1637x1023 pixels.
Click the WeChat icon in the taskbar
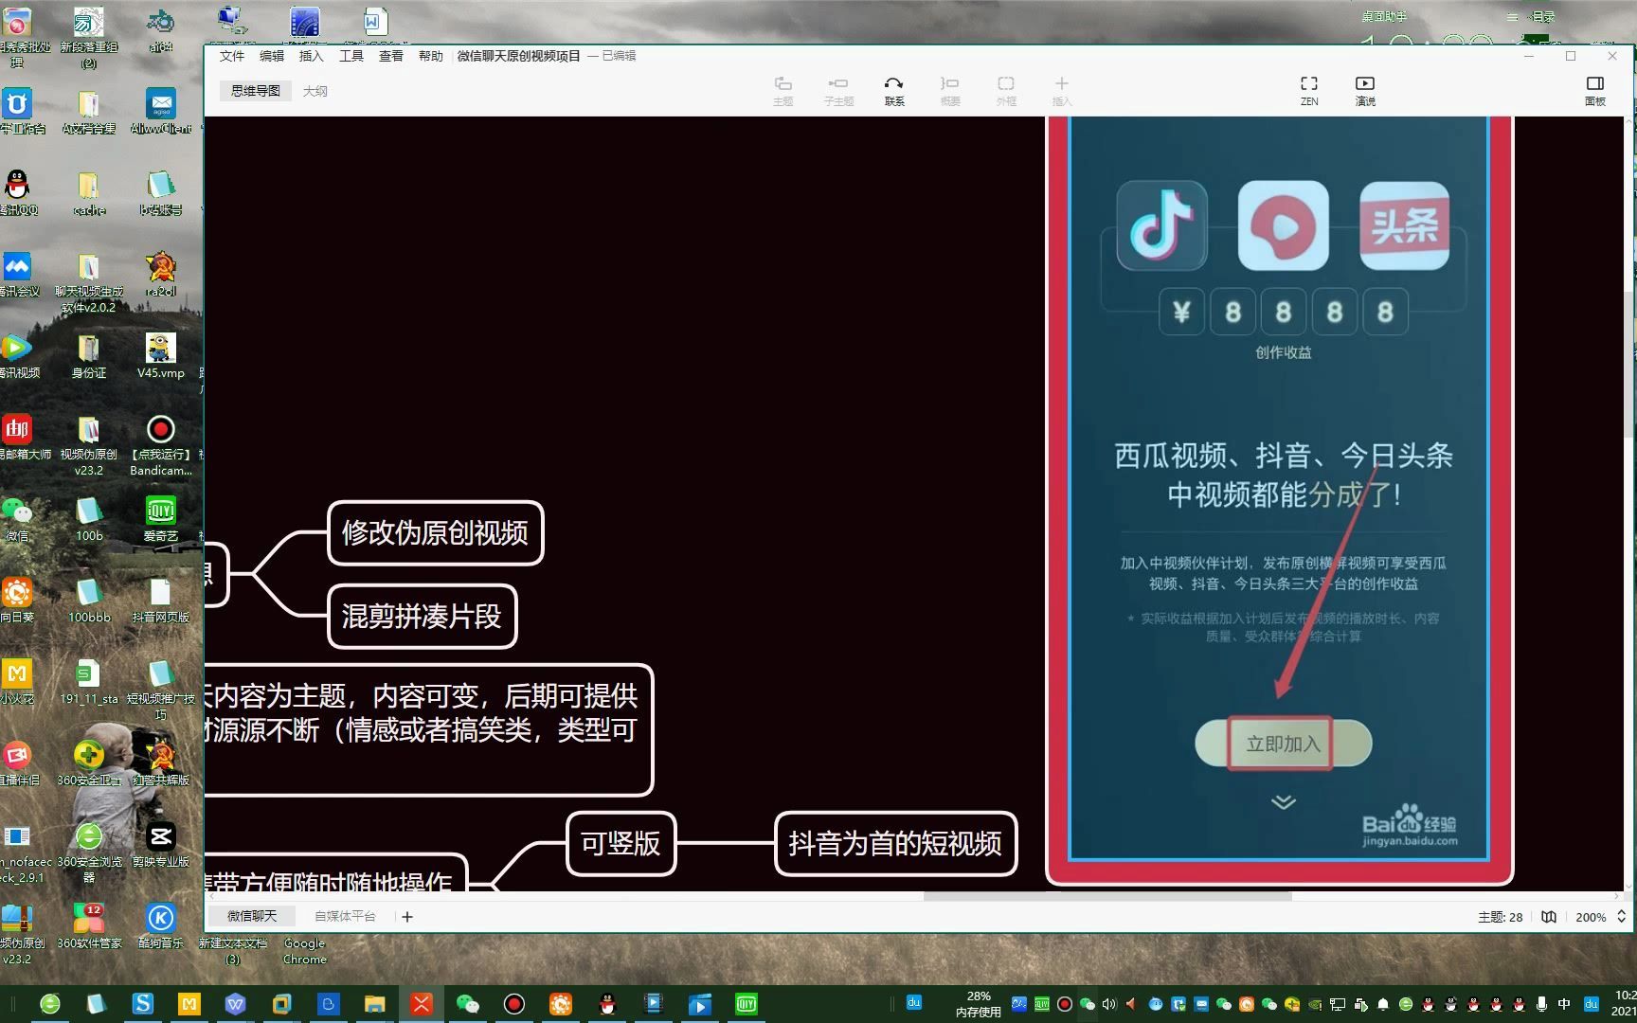point(468,1004)
